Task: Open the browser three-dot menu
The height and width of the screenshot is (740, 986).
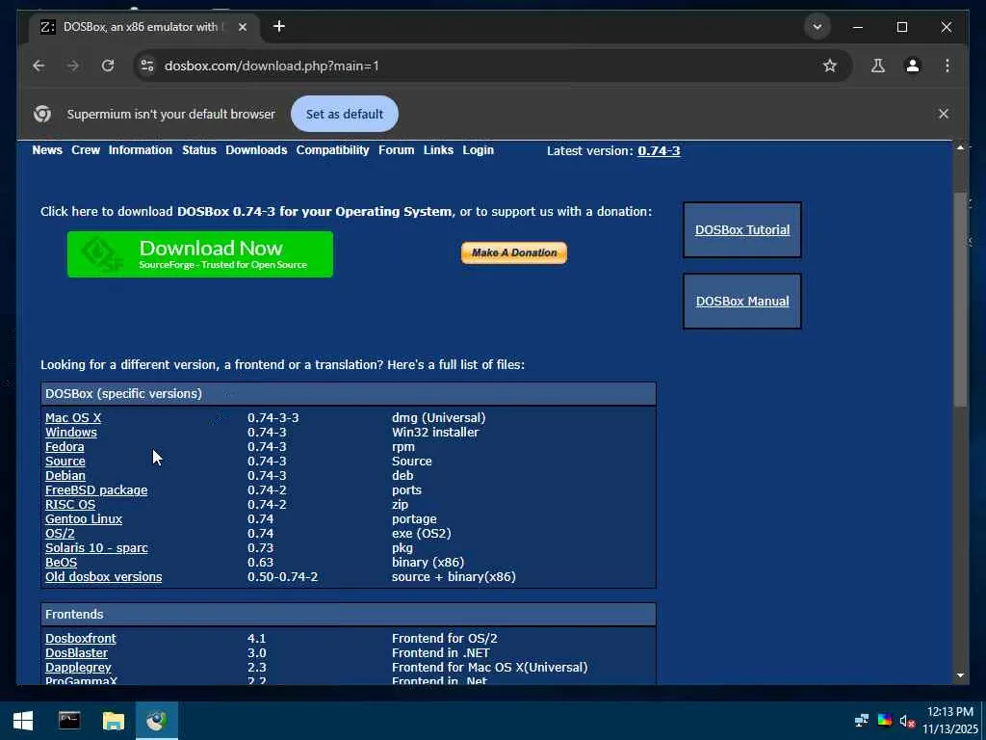Action: click(947, 66)
